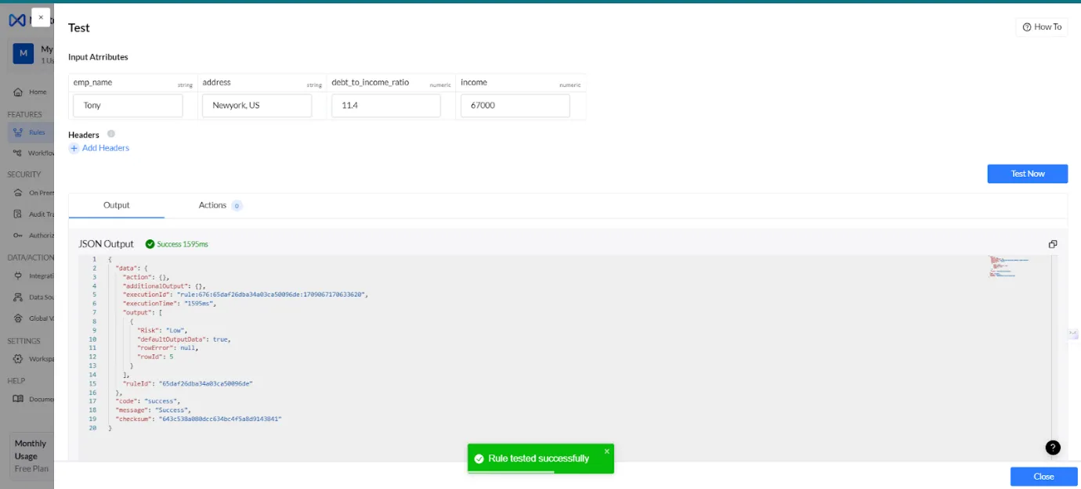Click the debt_to_income_ratio field showing 11.4
This screenshot has width=1081, height=489.
(x=386, y=106)
